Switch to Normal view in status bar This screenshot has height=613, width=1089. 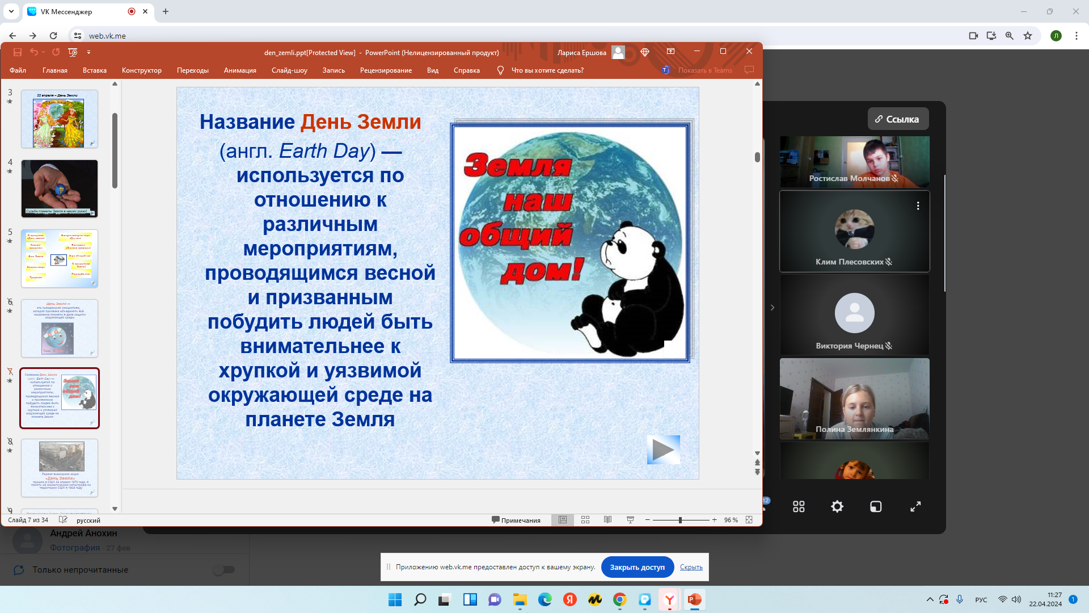pos(563,520)
